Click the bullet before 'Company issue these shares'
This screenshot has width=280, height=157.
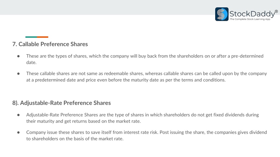[18, 132]
